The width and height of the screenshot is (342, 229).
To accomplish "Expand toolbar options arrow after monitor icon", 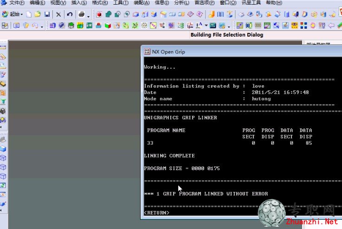I will 229,27.
